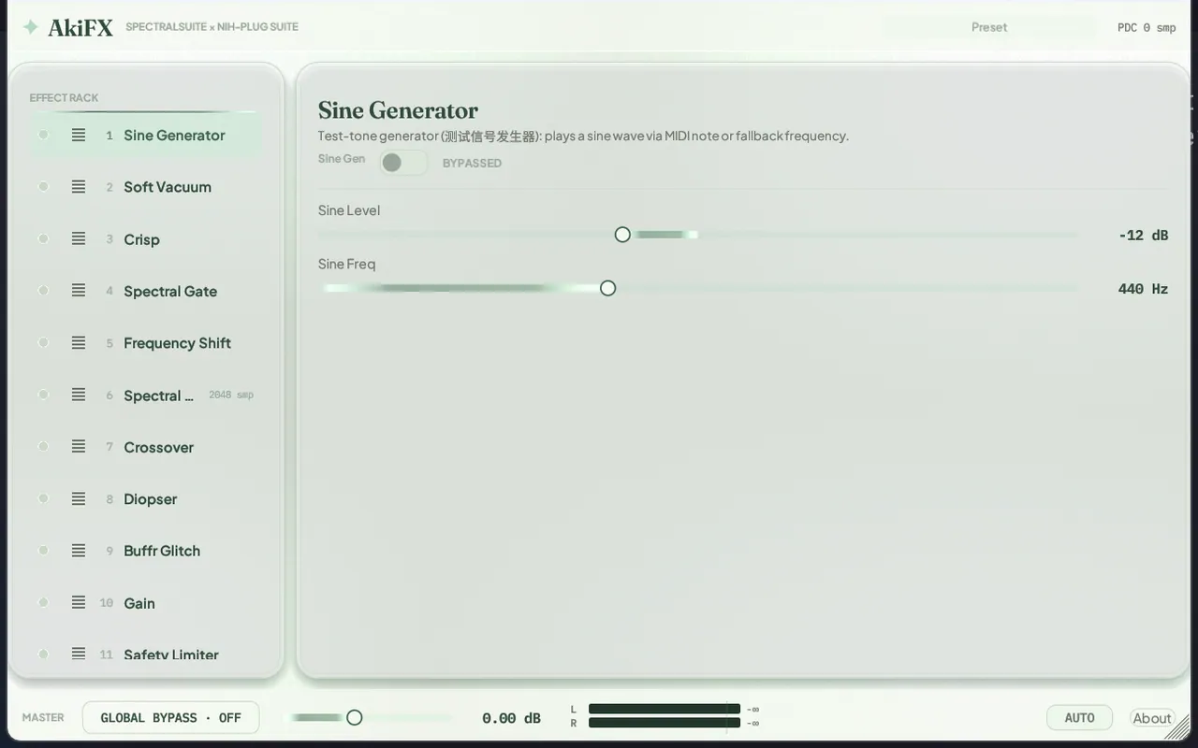
Task: Toggle the Crossover enable dot
Action: [43, 447]
